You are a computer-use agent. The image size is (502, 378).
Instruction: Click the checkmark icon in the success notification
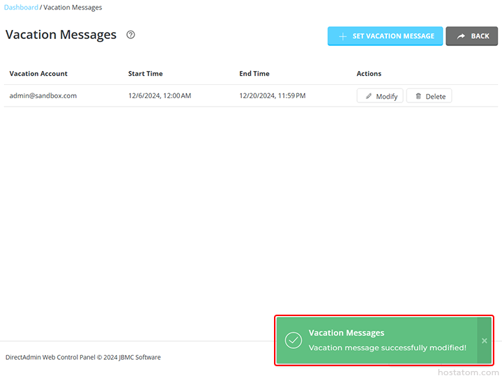[x=294, y=340]
